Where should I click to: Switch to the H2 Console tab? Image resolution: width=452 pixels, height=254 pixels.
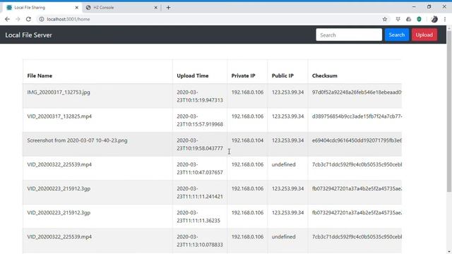(x=121, y=8)
